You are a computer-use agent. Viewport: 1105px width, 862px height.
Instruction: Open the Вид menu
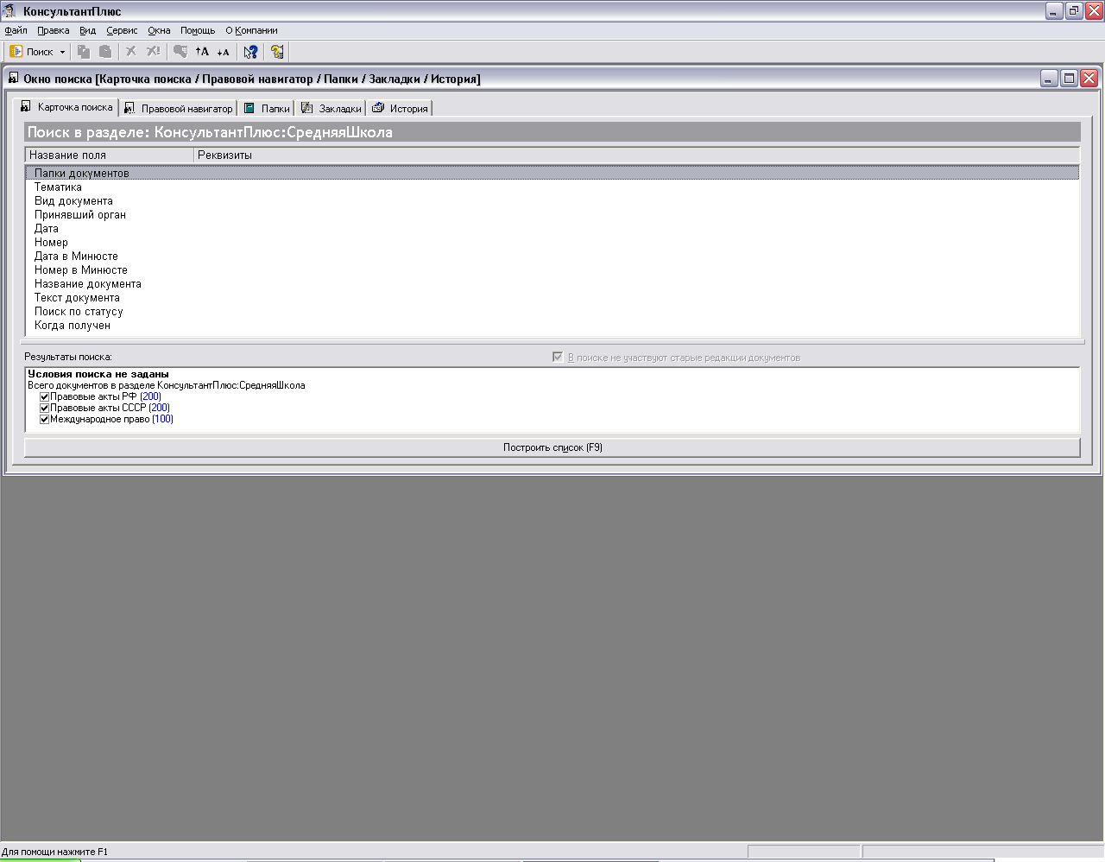(x=88, y=30)
